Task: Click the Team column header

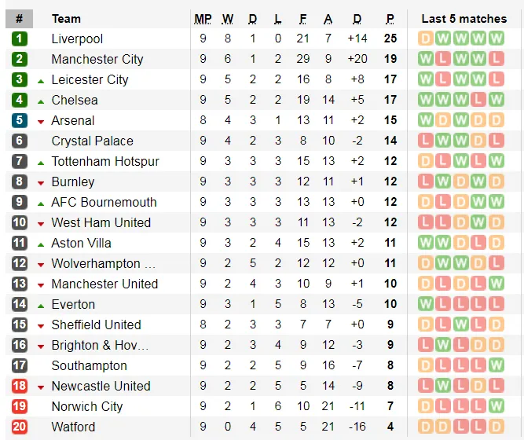Action: [66, 19]
